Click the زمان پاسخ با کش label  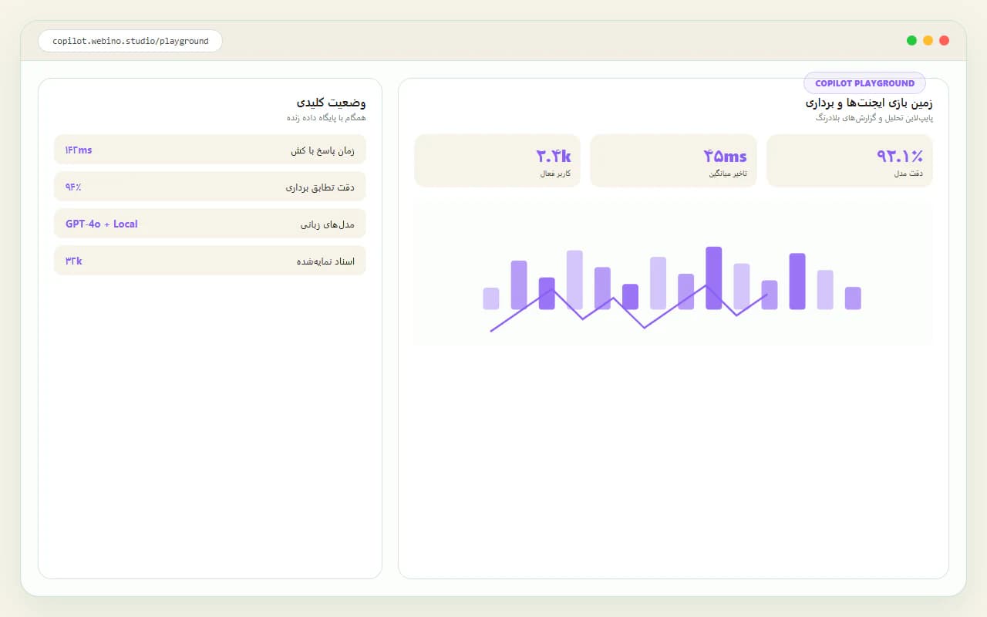(322, 150)
